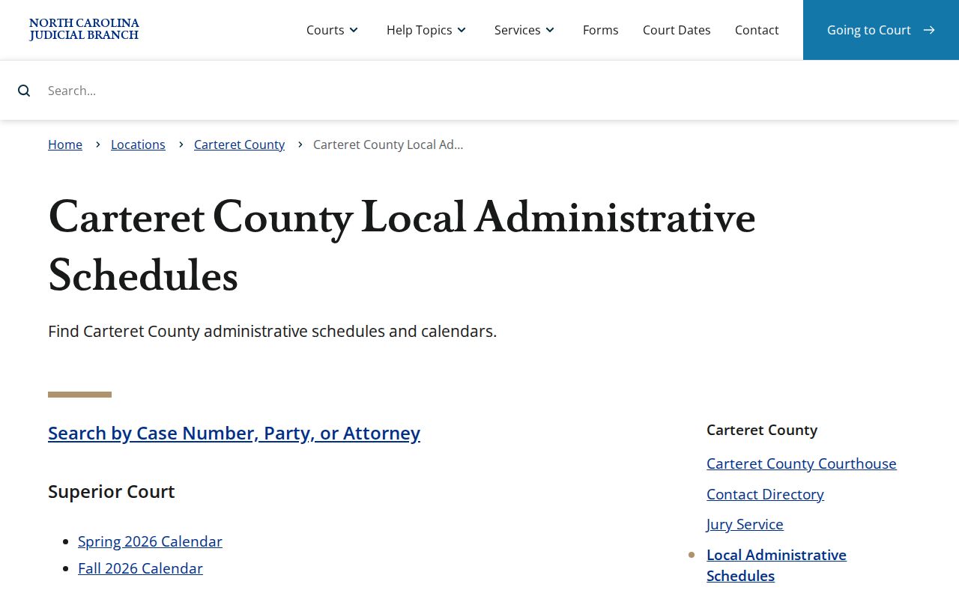The height and width of the screenshot is (599, 959).
Task: Click the Superior Court heading text
Action: pyautogui.click(x=112, y=492)
